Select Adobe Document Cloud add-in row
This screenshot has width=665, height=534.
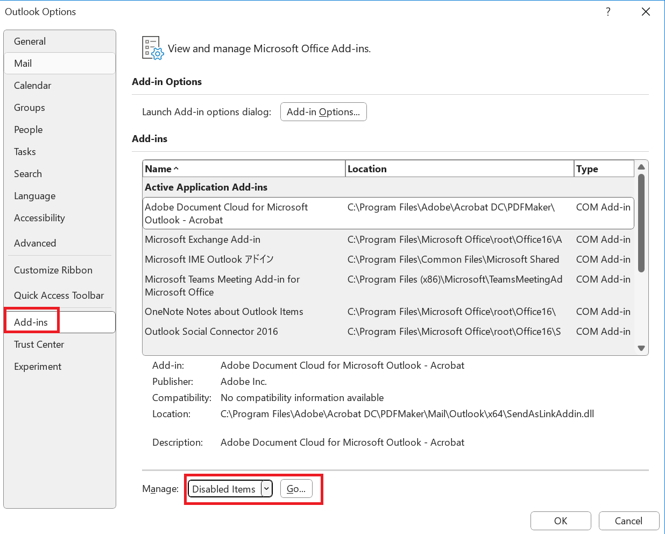click(388, 213)
